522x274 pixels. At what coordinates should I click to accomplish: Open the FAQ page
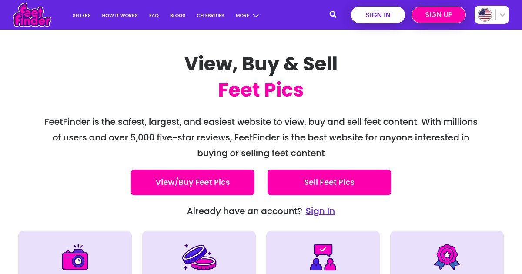point(154,15)
